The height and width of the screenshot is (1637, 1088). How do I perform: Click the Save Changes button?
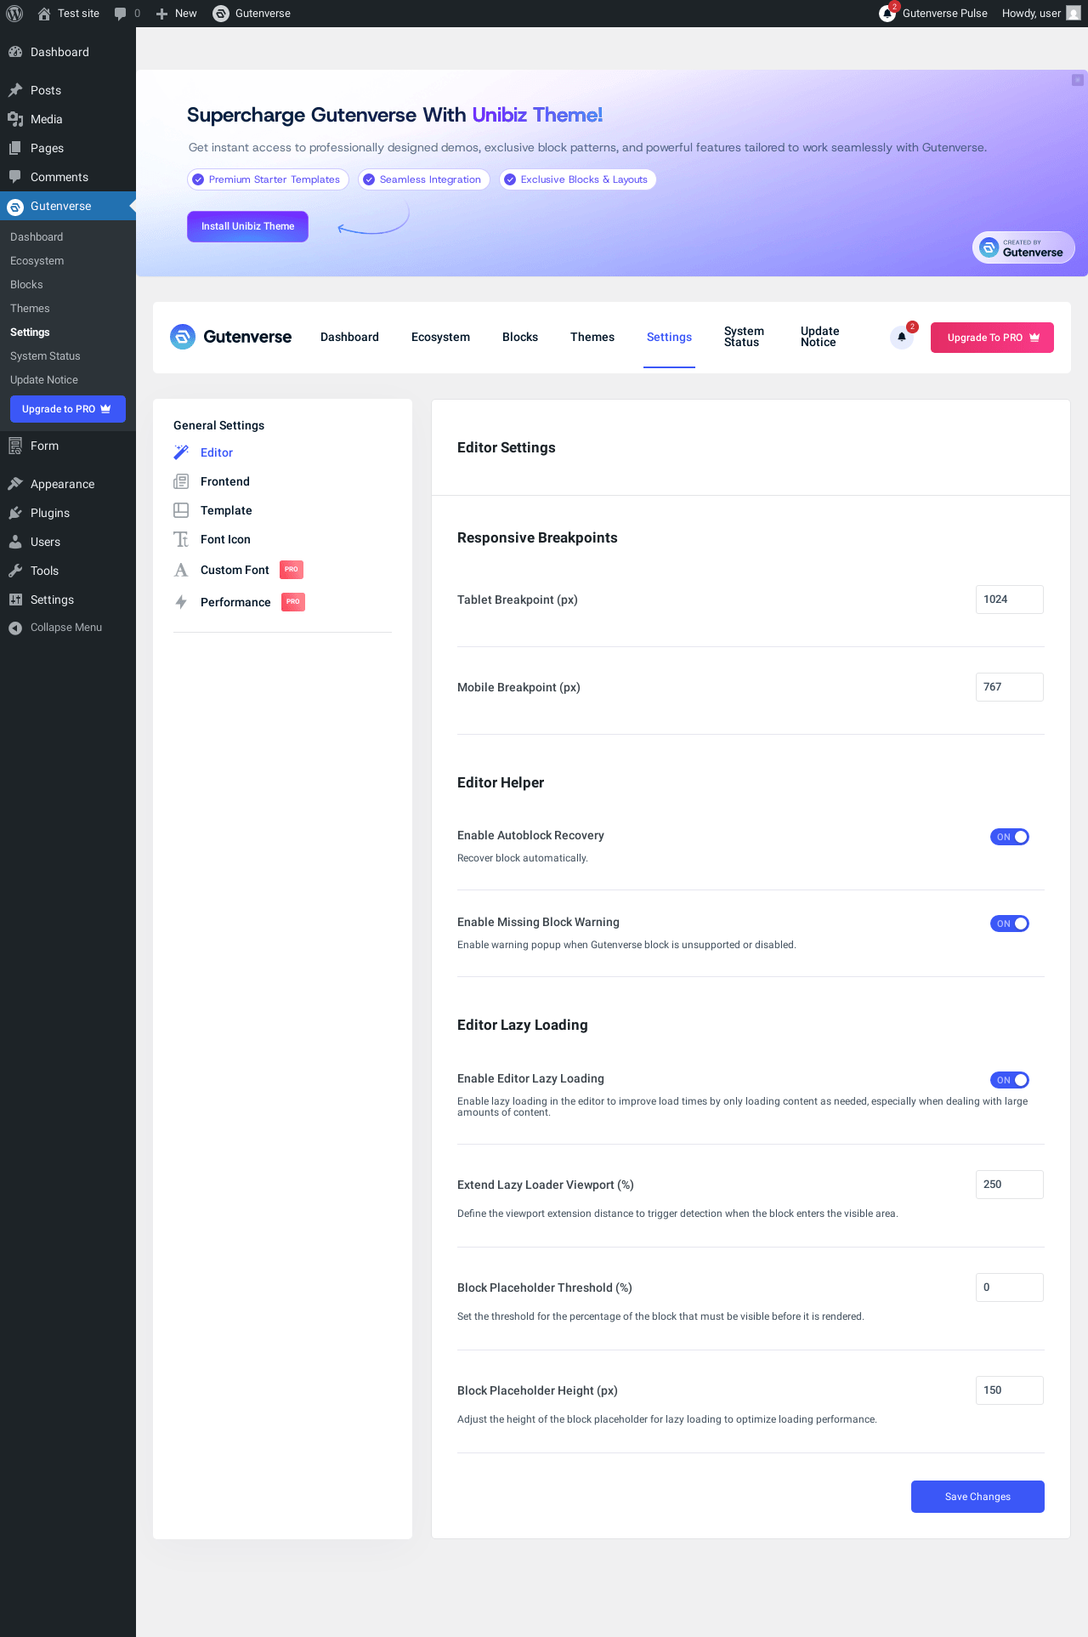click(977, 1497)
